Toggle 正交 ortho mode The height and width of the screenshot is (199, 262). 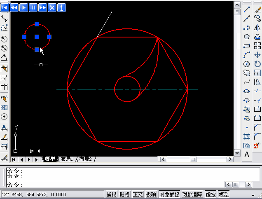138,194
